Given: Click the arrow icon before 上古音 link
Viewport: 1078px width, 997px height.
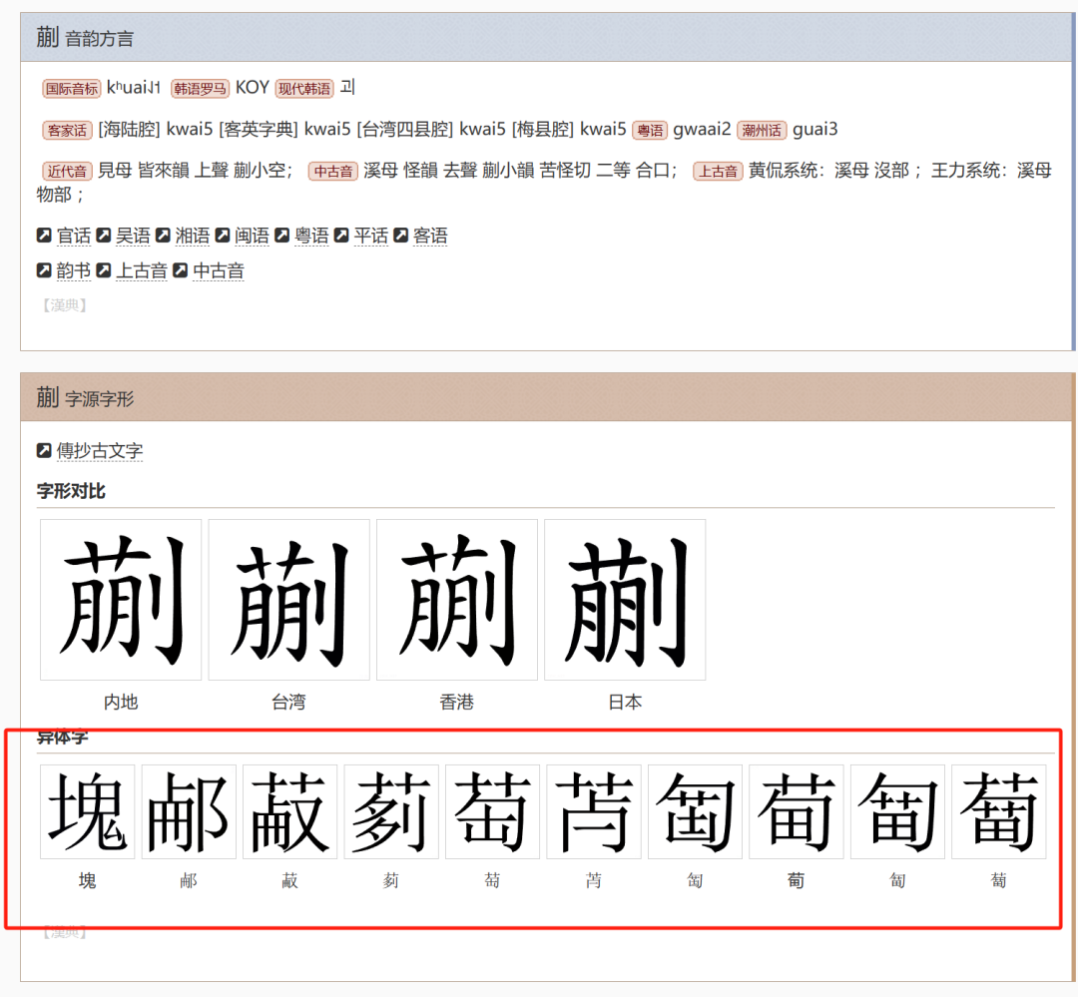Looking at the screenshot, I should (104, 270).
